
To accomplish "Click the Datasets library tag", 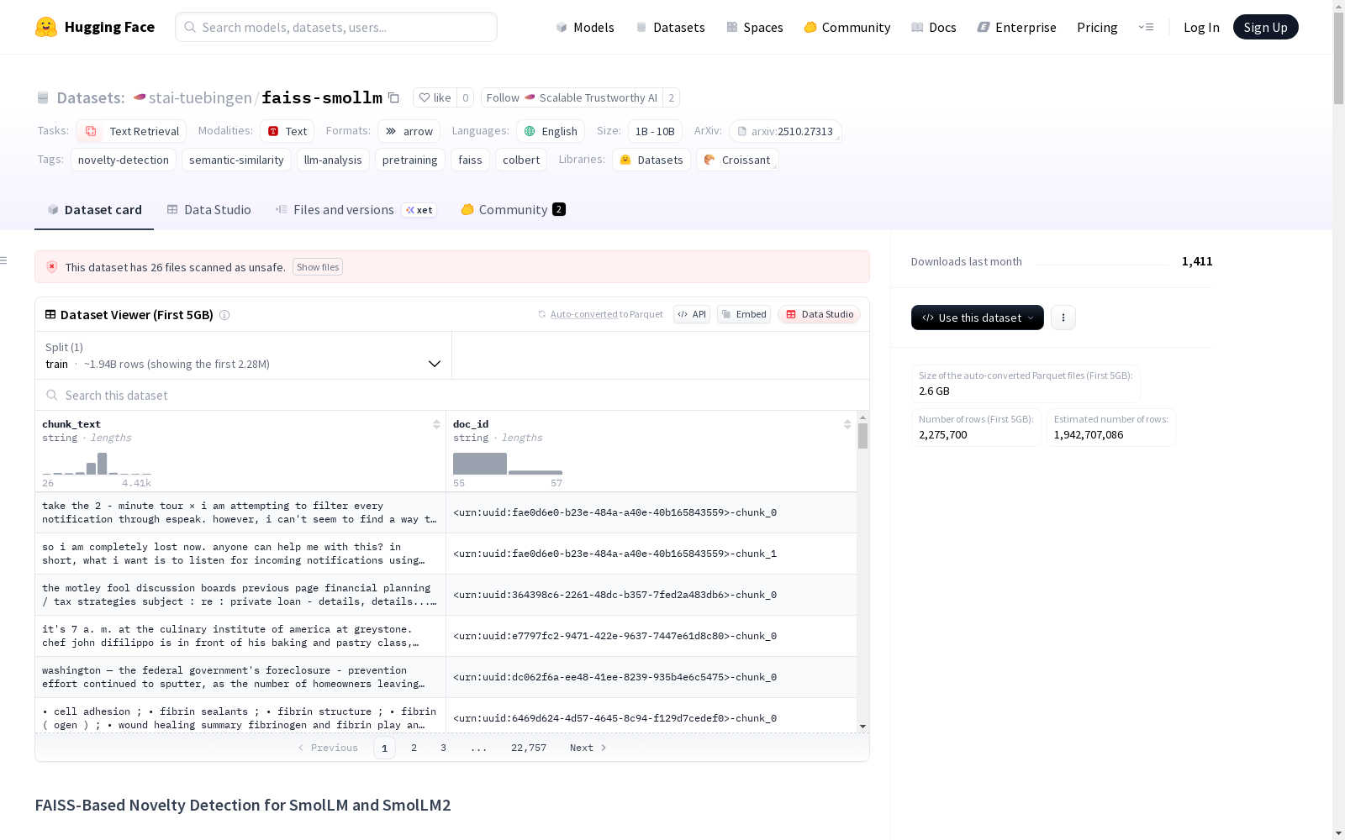I will 651,160.
